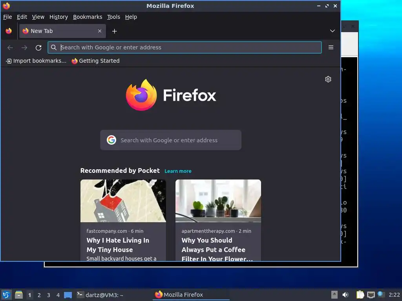Screen dimensions: 402x301
Task: Click the show desktop taskbar icon
Action: coord(68,295)
